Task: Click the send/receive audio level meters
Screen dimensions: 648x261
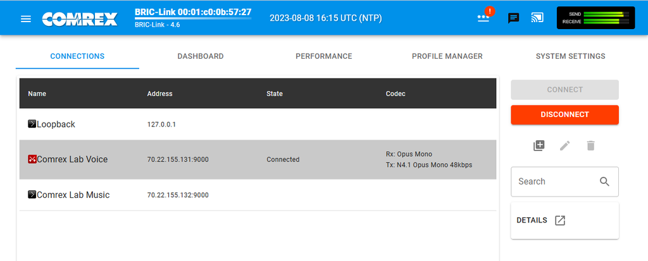Action: pos(595,18)
